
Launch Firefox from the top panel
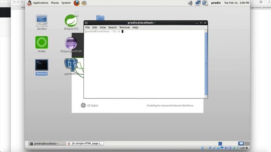pos(77,3)
